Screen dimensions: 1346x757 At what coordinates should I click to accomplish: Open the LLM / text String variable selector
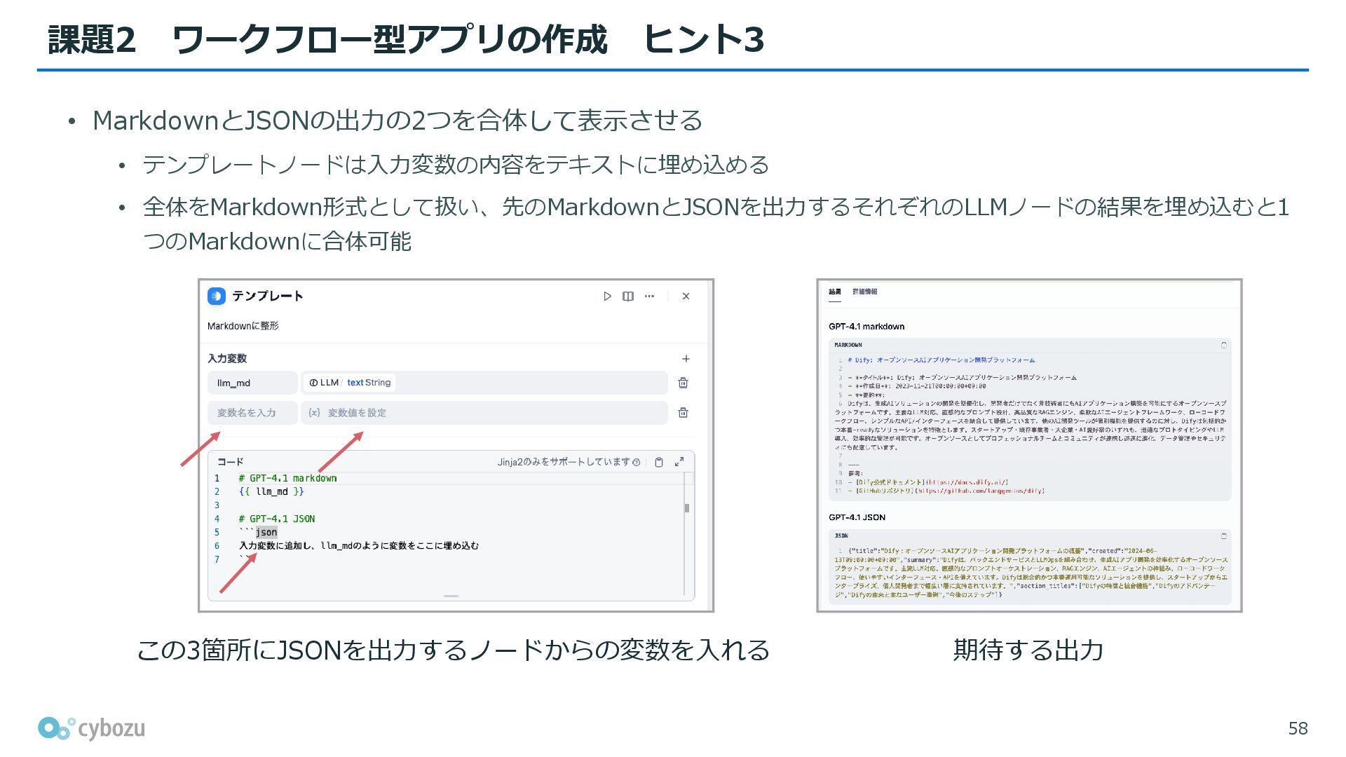[x=484, y=383]
